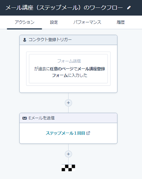
Task: Add action with plus below Eメールを送信
Action: pyautogui.click(x=68, y=154)
